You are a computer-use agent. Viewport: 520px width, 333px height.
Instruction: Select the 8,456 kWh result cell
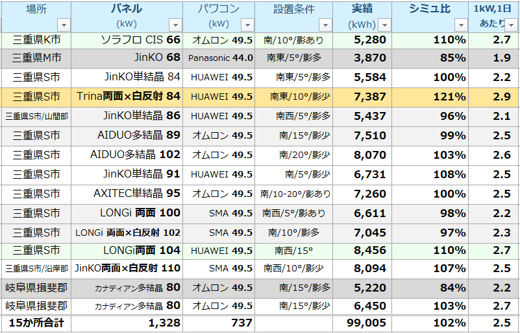362,251
